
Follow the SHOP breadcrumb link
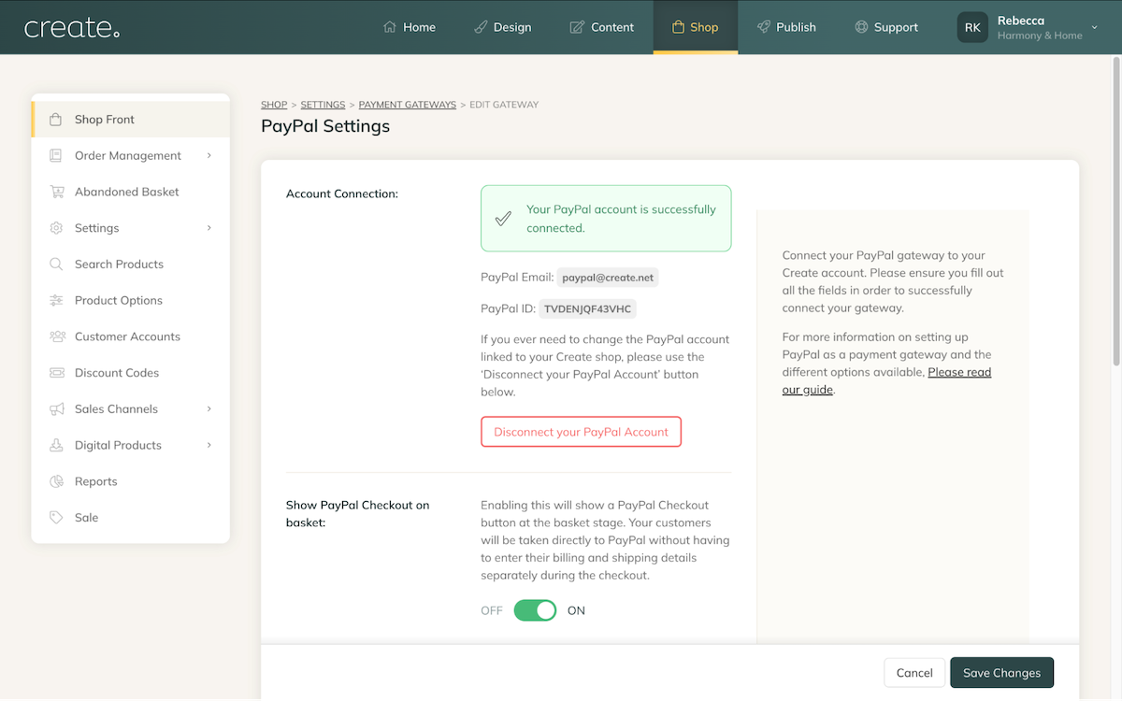(x=274, y=105)
